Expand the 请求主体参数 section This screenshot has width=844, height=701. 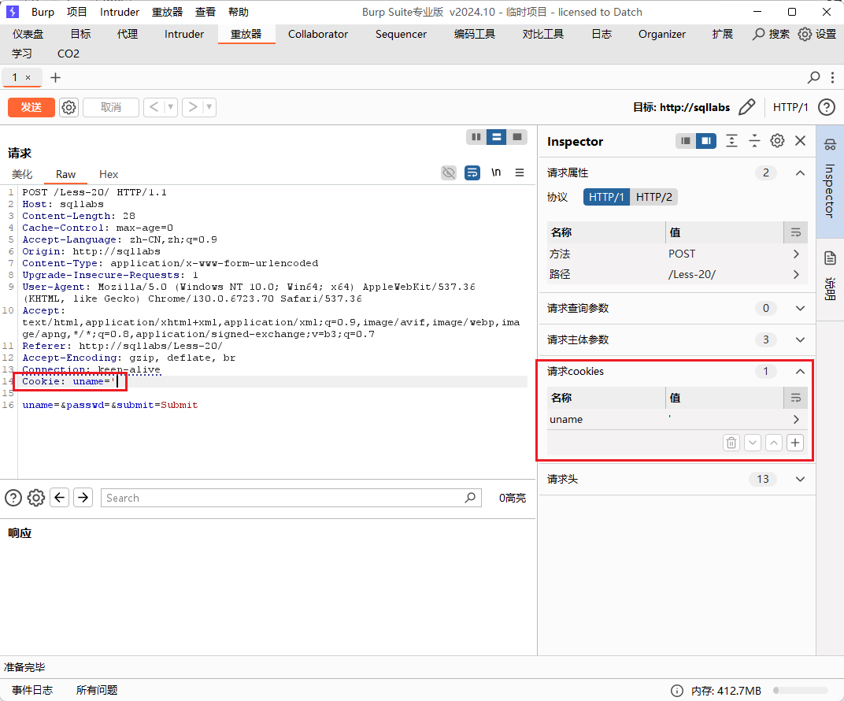pyautogui.click(x=800, y=339)
